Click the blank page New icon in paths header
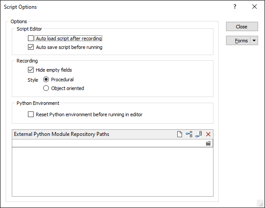The width and height of the screenshot is (265, 208). coord(179,134)
